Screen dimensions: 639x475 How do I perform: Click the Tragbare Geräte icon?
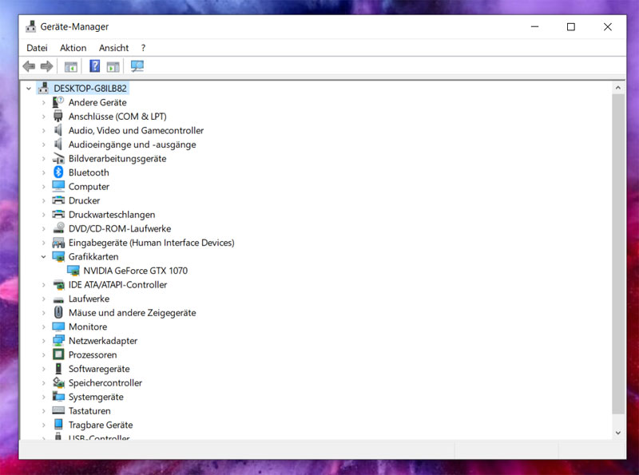(58, 425)
